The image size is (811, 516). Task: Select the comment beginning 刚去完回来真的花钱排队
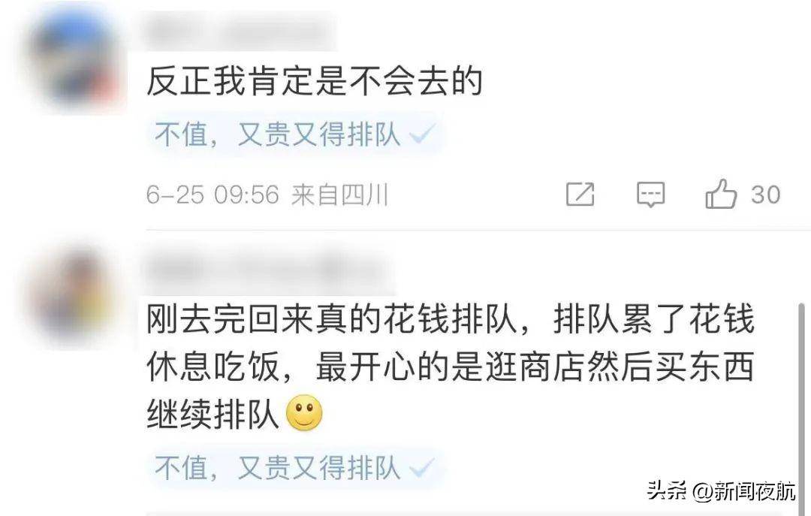[x=450, y=367]
